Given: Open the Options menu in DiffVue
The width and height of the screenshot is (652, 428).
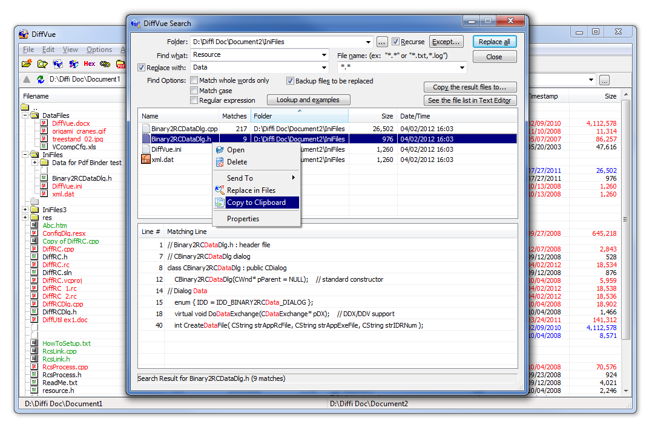Looking at the screenshot, I should click(x=99, y=50).
